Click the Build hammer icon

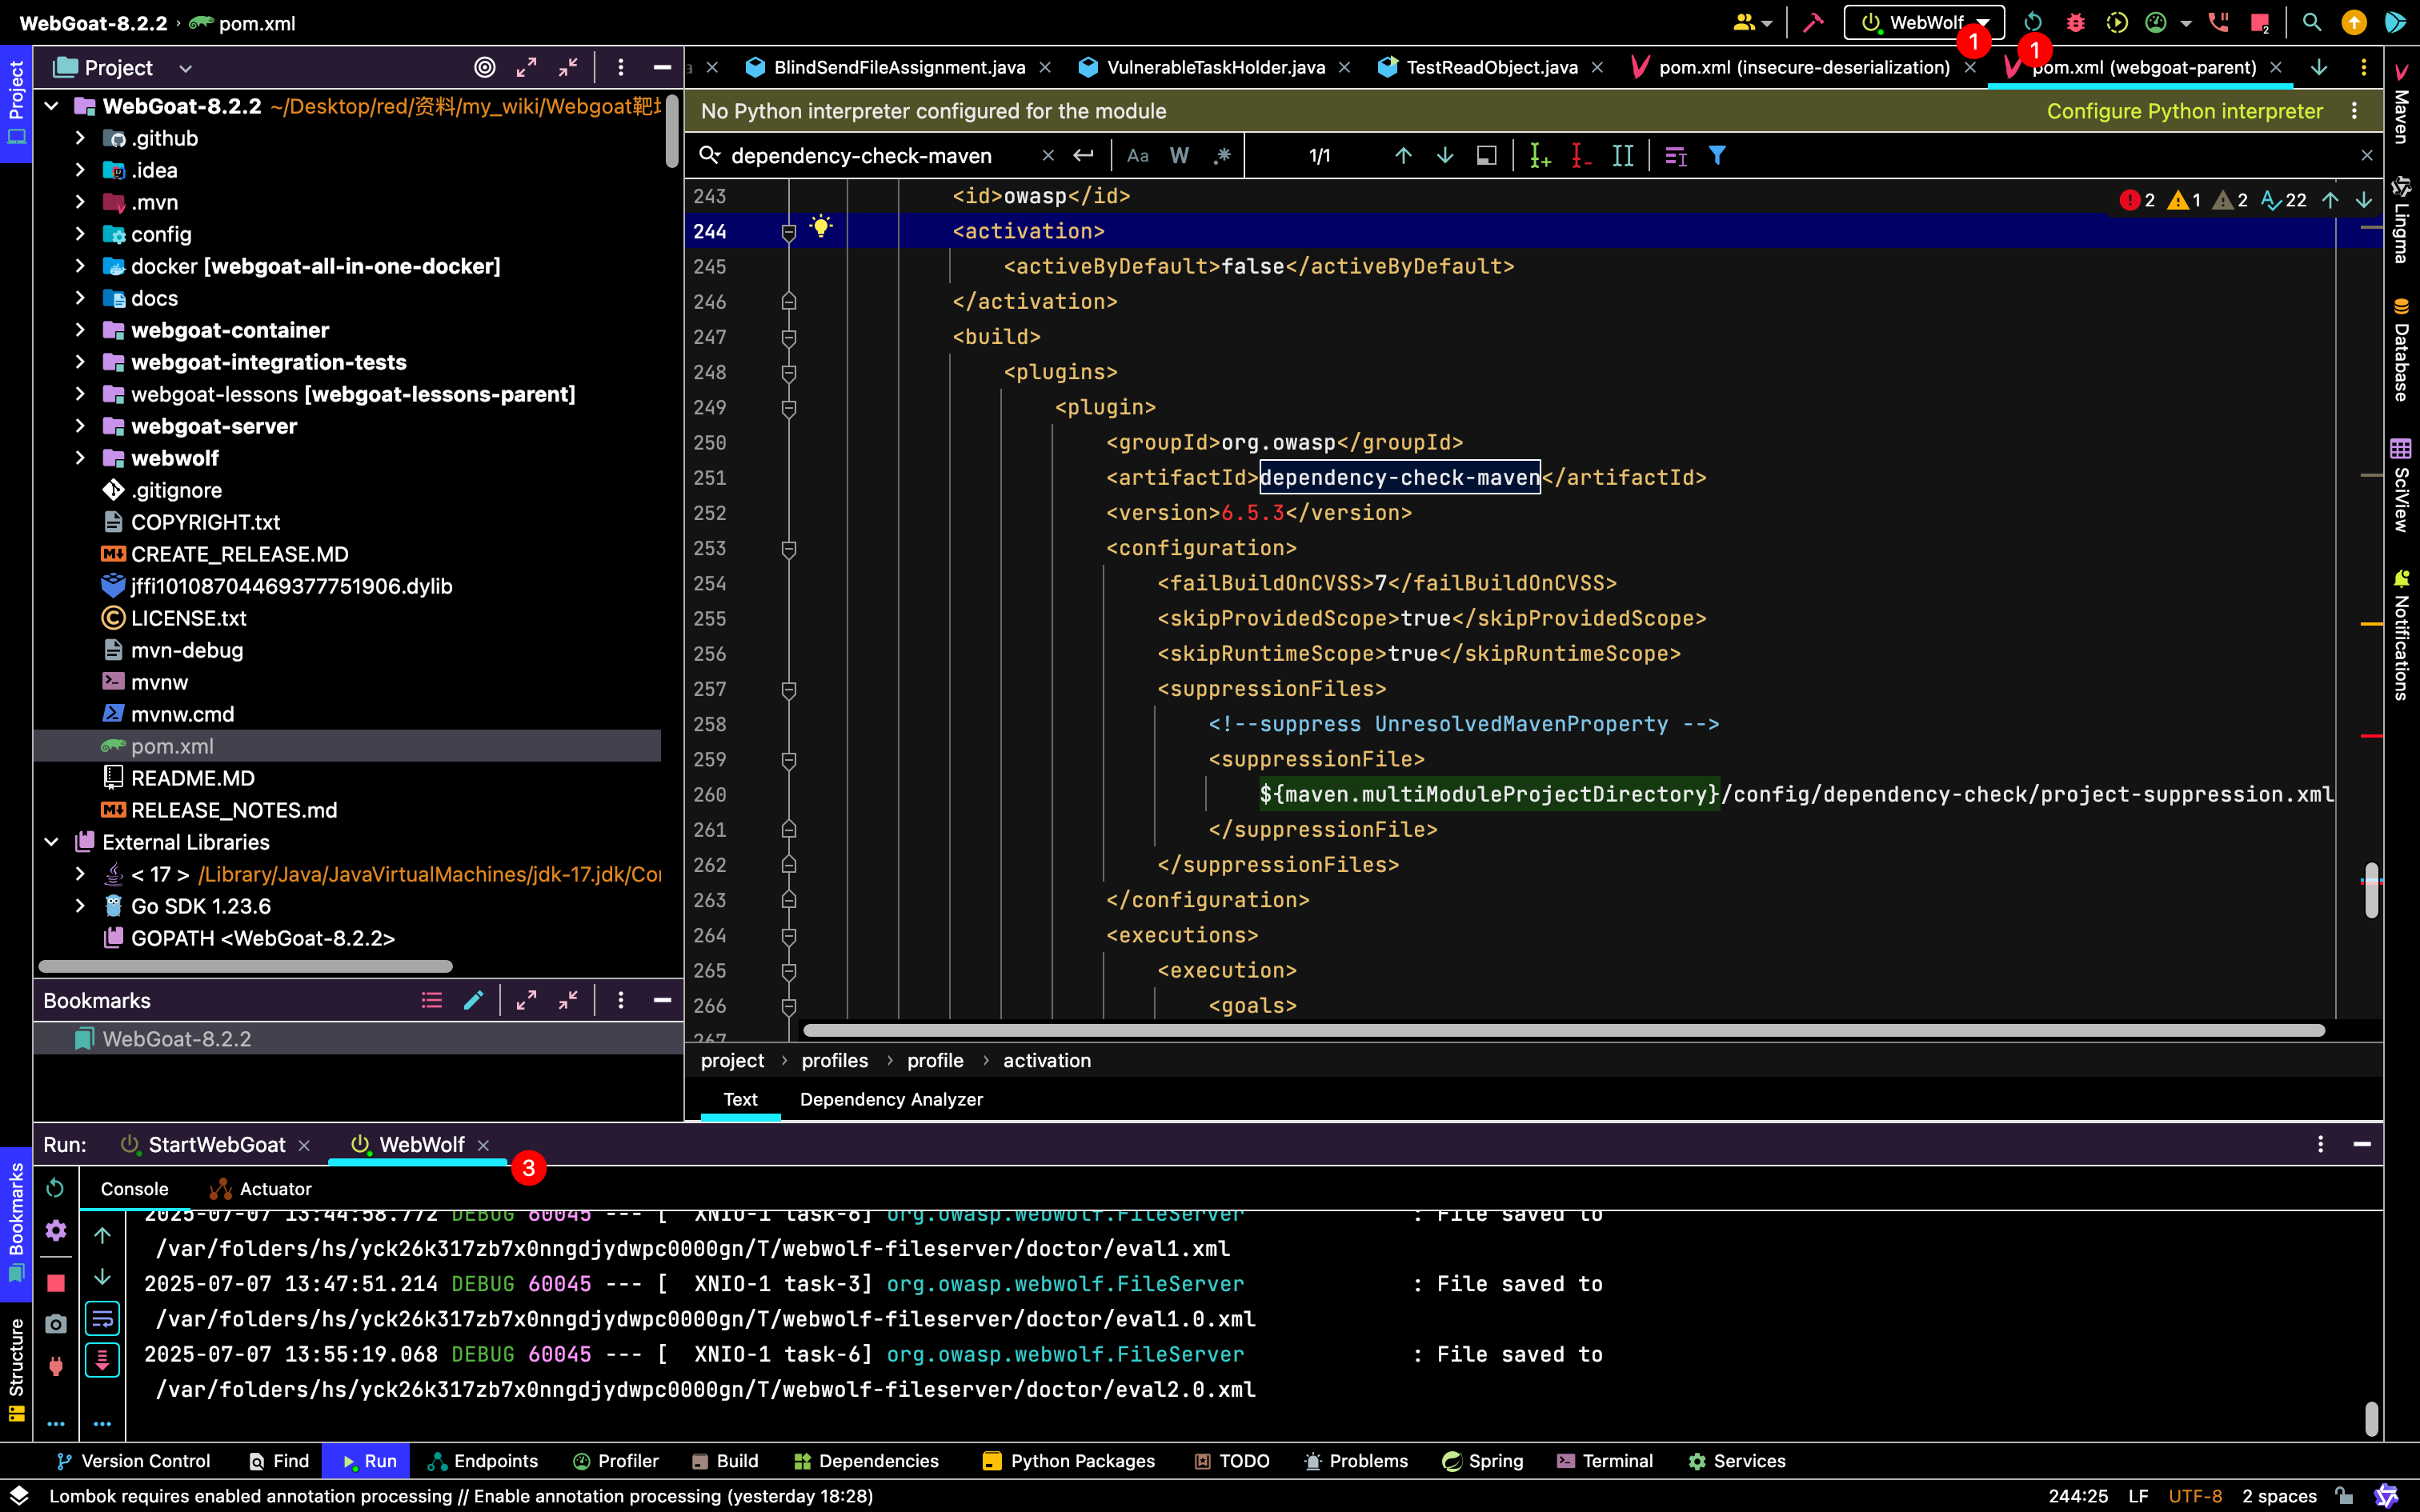coord(1813,22)
